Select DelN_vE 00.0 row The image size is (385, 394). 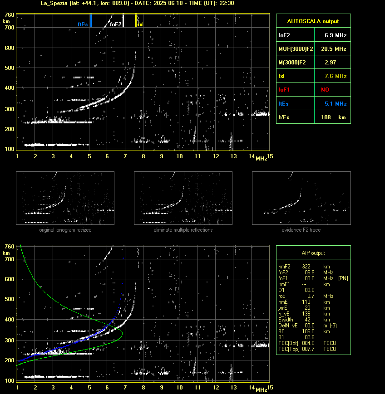307,326
